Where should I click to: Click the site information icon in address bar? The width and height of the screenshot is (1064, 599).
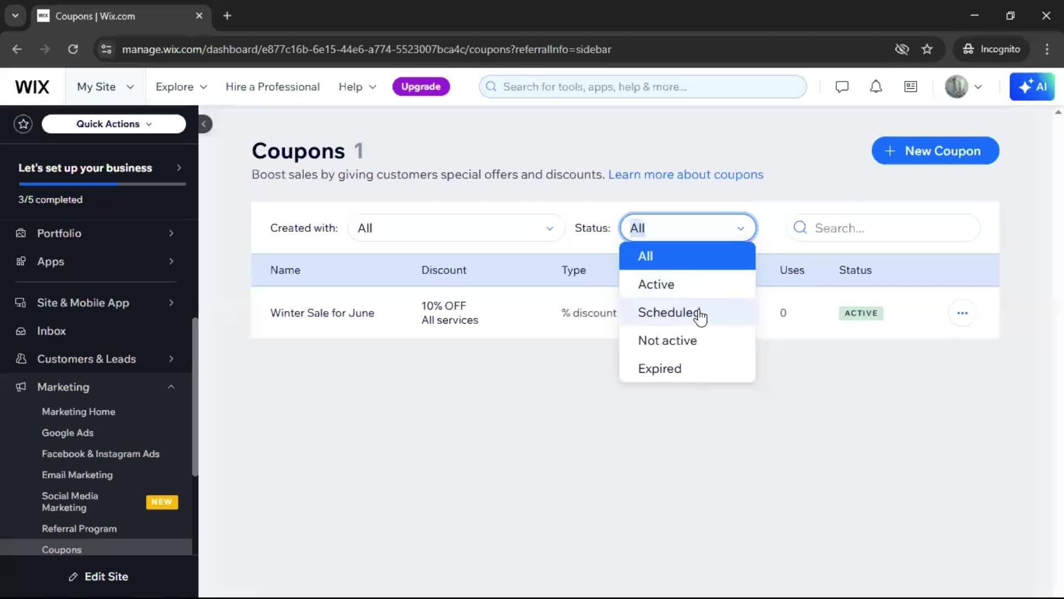106,49
